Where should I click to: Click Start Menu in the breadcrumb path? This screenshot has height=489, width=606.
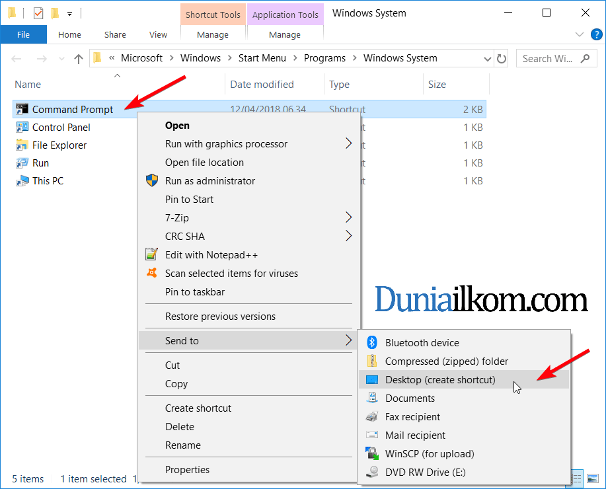coord(262,58)
